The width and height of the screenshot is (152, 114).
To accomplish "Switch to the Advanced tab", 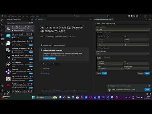I will [107, 57].
